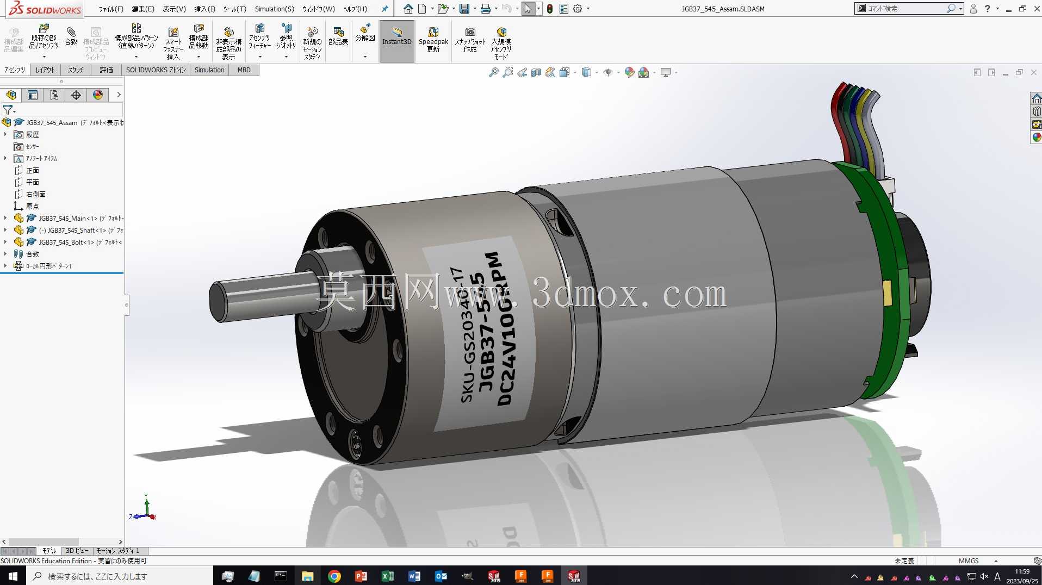This screenshot has height=585, width=1042.
Task: Toggle the Hide/Show Items eye icon
Action: (x=608, y=72)
